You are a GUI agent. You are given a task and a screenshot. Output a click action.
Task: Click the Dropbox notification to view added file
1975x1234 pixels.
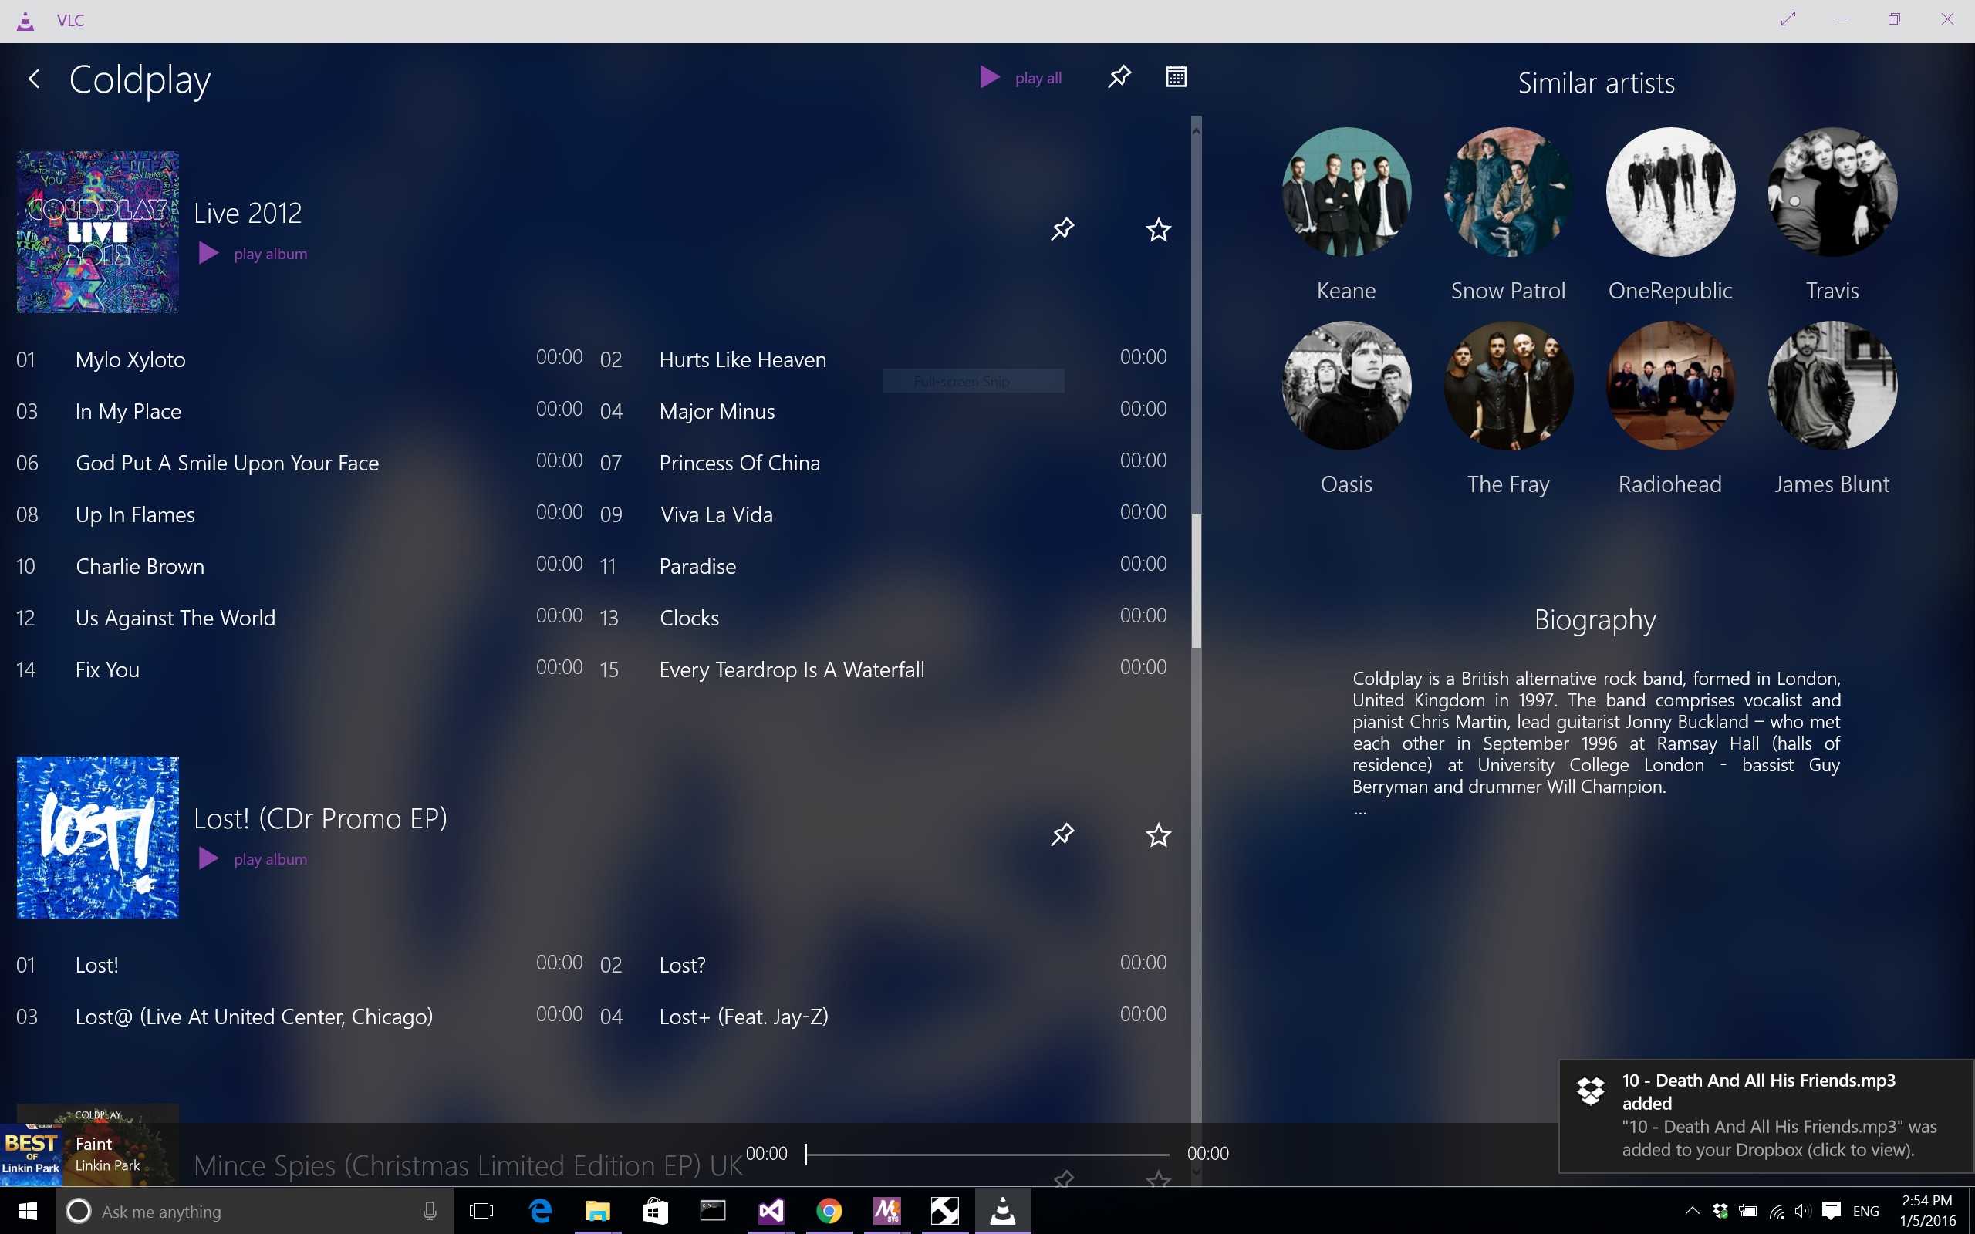pyautogui.click(x=1763, y=1116)
